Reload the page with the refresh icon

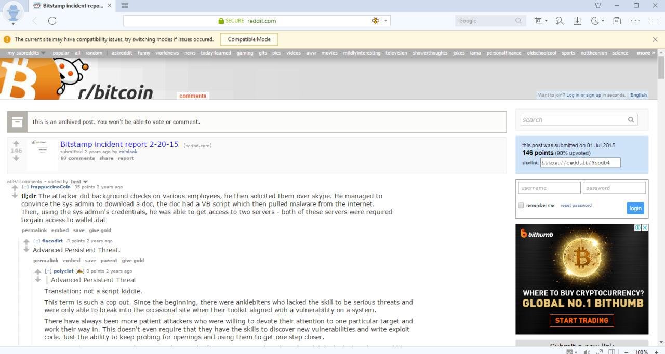[x=52, y=21]
